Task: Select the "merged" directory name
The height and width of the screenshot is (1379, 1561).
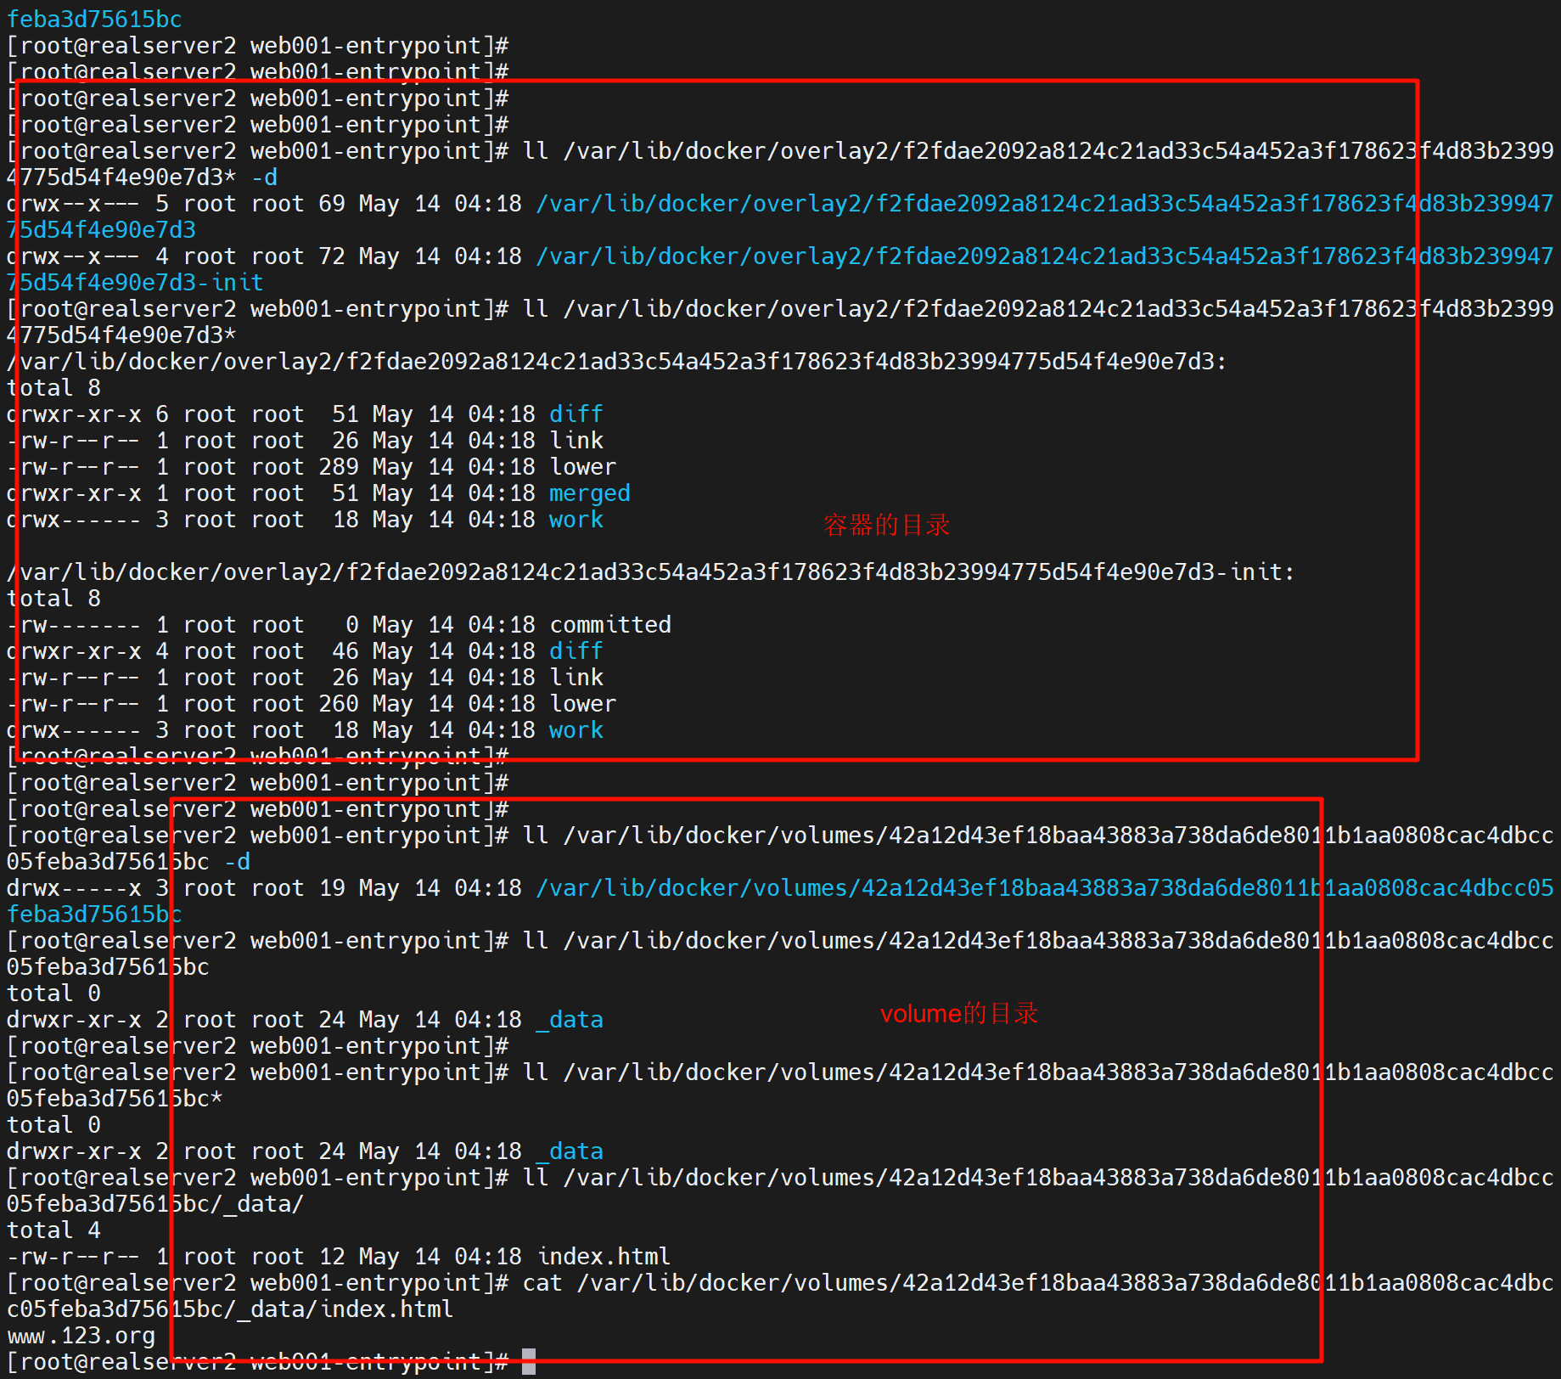Action: (589, 493)
